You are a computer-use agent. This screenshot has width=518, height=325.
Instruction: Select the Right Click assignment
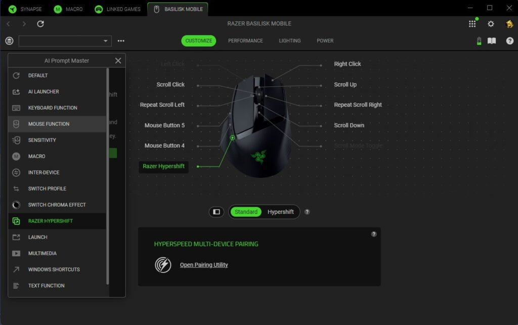(x=348, y=64)
